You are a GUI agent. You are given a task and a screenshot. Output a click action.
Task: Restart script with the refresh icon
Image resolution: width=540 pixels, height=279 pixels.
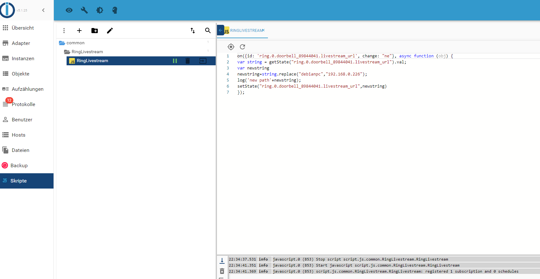tap(242, 47)
